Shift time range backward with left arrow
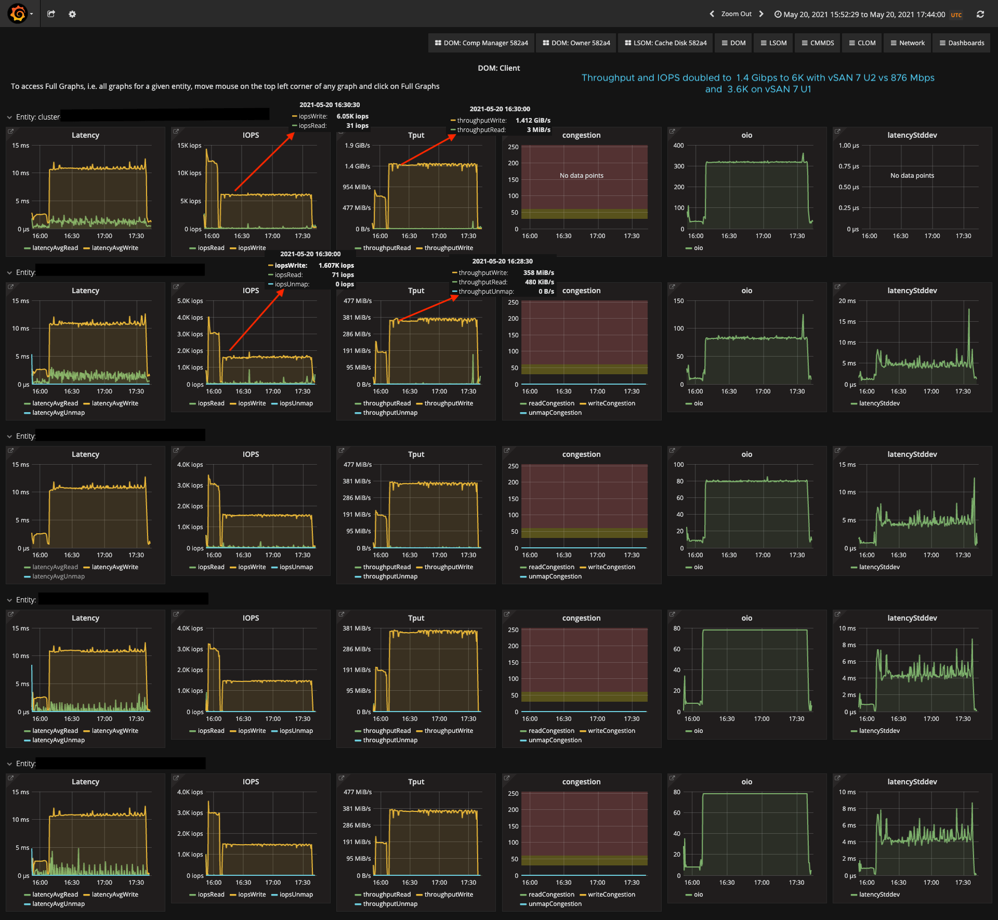 point(712,14)
